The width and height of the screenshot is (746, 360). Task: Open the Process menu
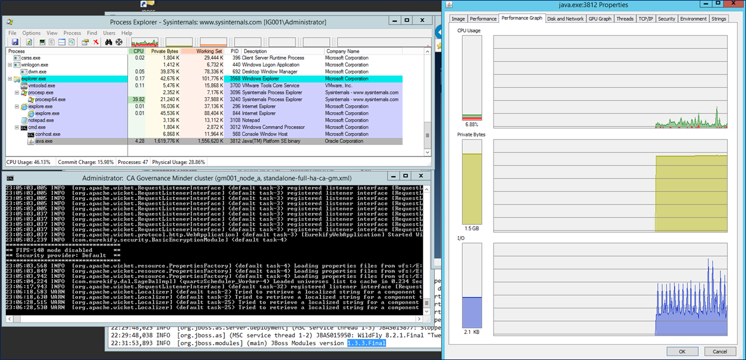point(72,33)
